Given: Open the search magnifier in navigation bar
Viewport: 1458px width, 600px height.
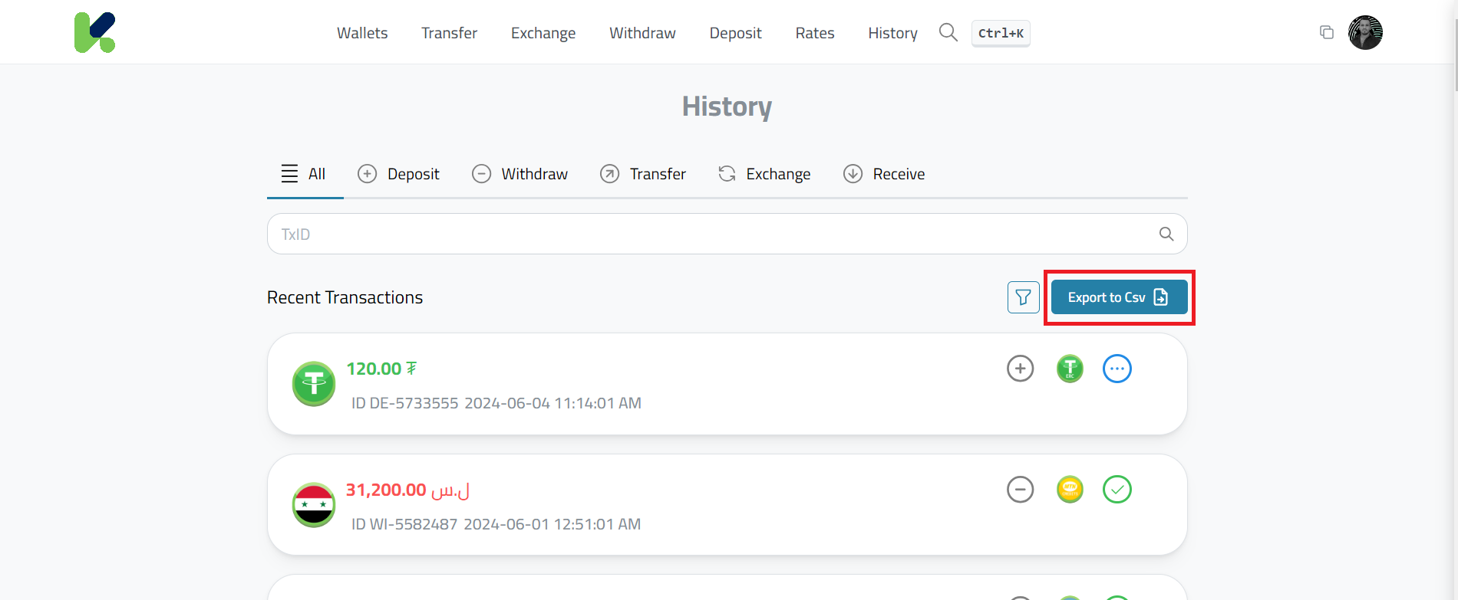Looking at the screenshot, I should pyautogui.click(x=948, y=32).
